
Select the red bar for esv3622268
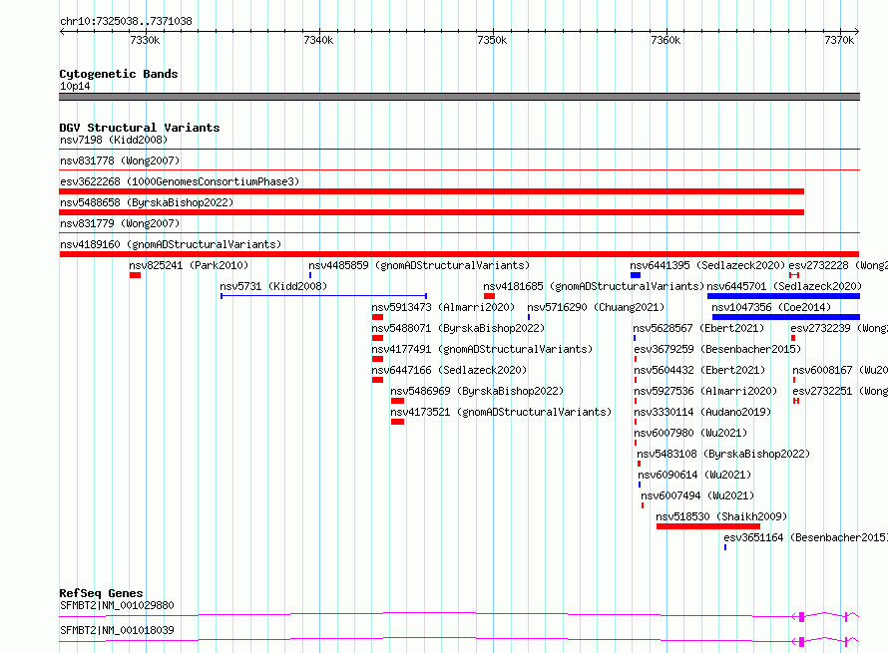432,191
